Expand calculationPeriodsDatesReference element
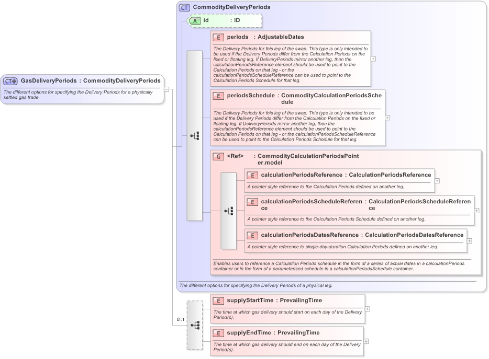489x359 pixels. (469, 241)
